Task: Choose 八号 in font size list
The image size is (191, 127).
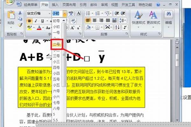Action: click(x=57, y=108)
